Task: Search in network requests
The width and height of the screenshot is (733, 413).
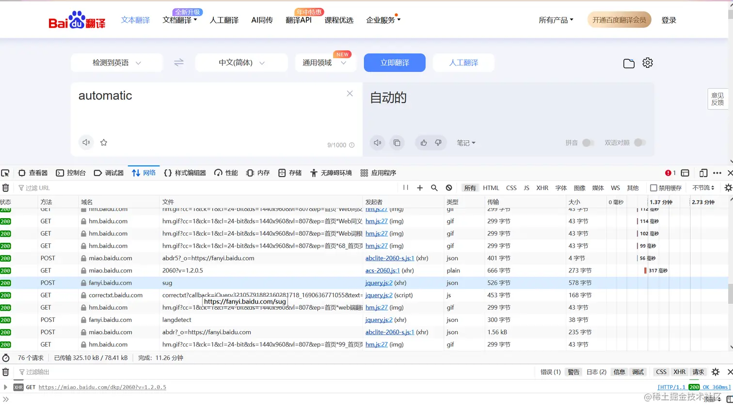Action: coord(434,188)
